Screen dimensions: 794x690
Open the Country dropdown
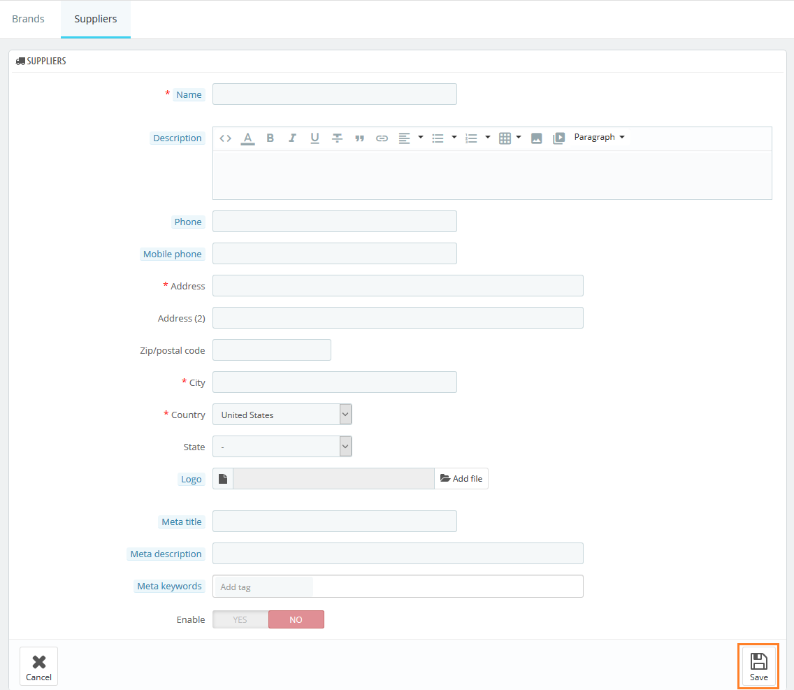(x=282, y=415)
